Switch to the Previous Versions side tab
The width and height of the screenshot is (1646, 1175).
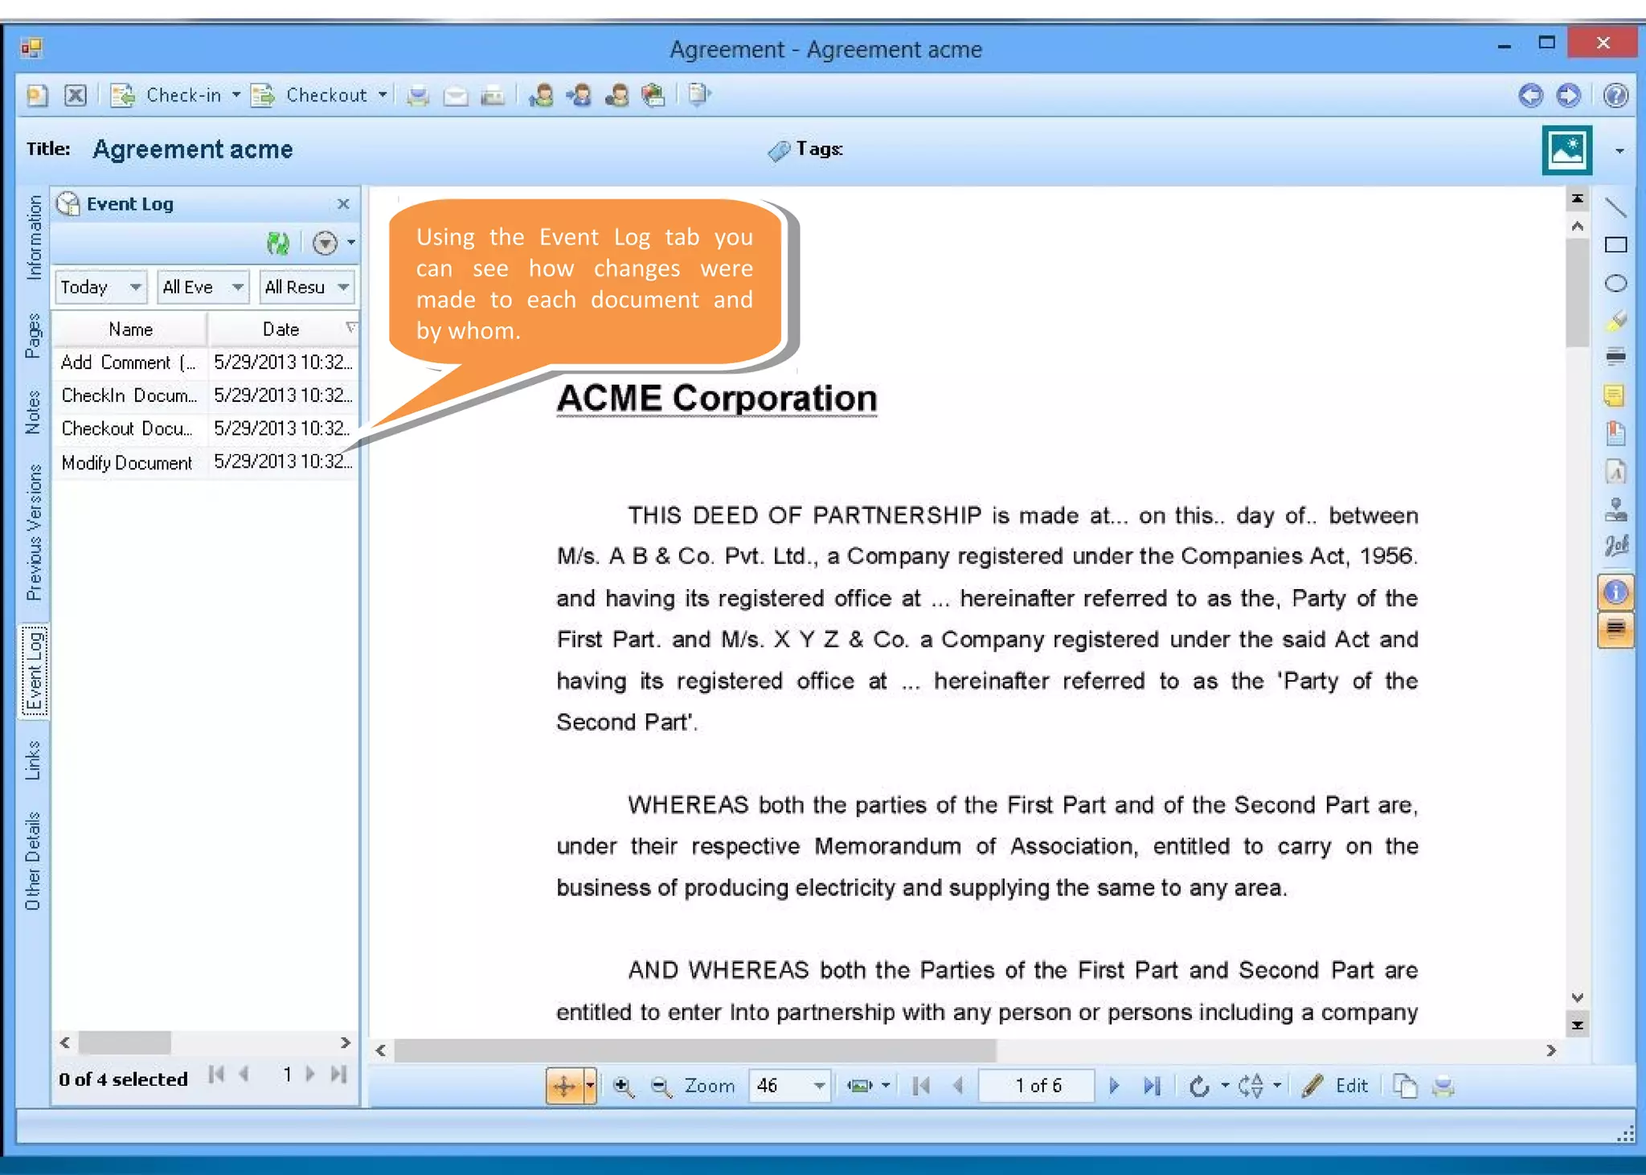pyautogui.click(x=33, y=532)
